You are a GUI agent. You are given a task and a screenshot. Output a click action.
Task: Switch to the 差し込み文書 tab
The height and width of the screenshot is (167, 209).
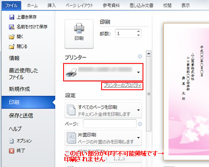pyautogui.click(x=141, y=5)
